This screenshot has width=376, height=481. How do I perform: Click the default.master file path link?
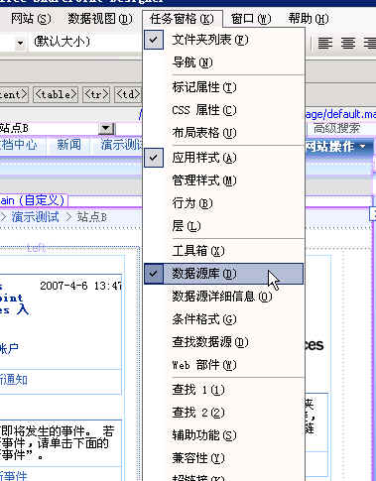pyautogui.click(x=340, y=114)
